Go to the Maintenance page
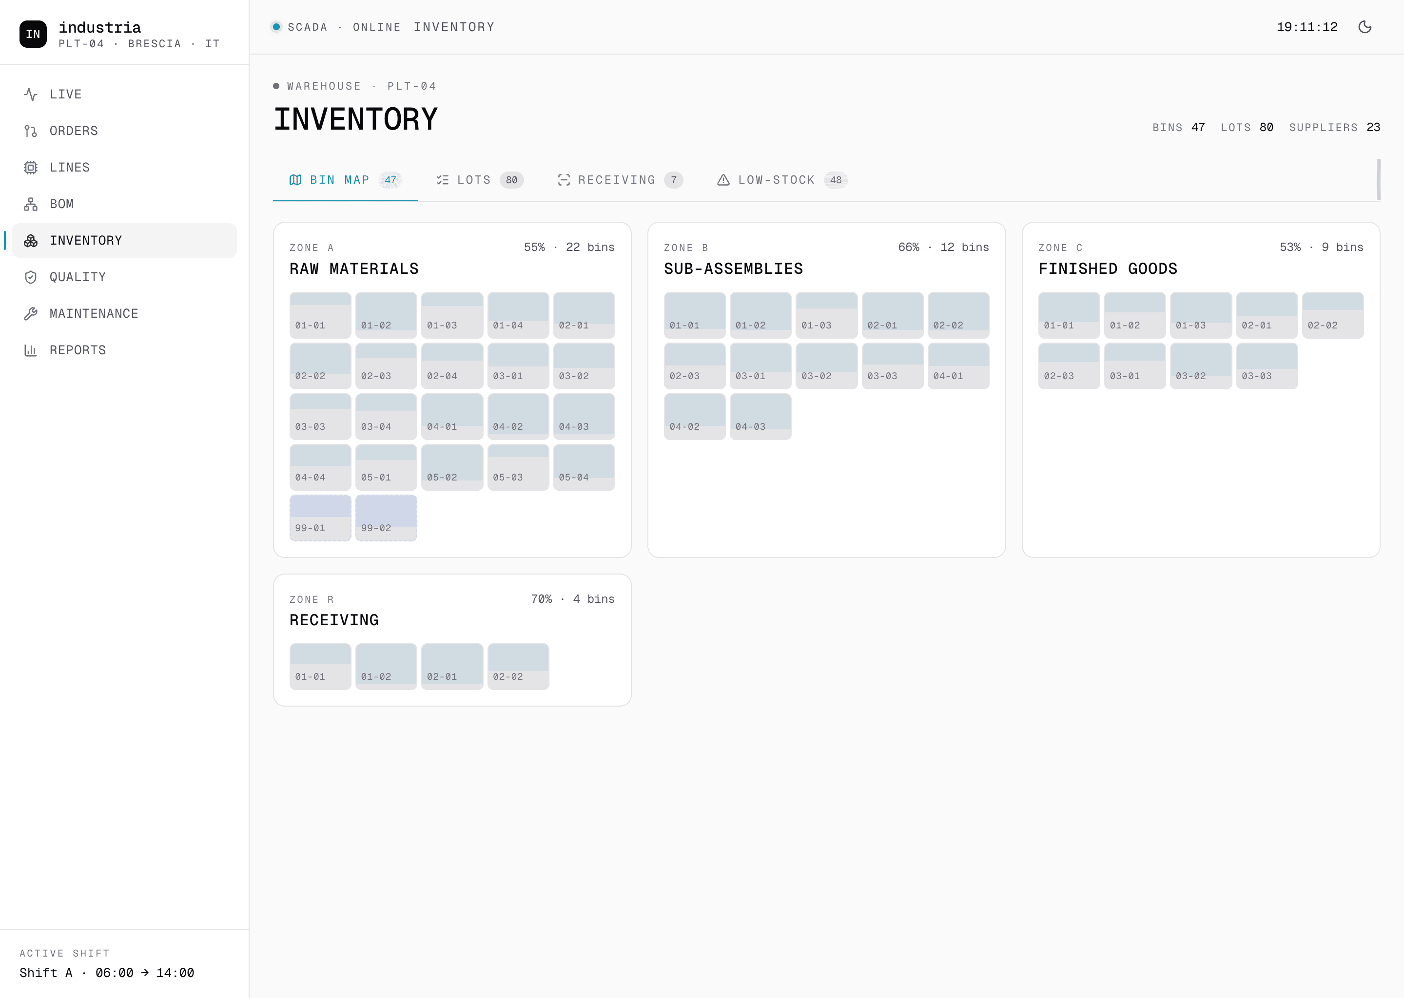 pyautogui.click(x=124, y=313)
